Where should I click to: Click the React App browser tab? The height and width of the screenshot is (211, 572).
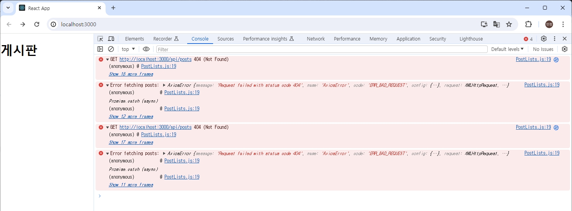60,8
